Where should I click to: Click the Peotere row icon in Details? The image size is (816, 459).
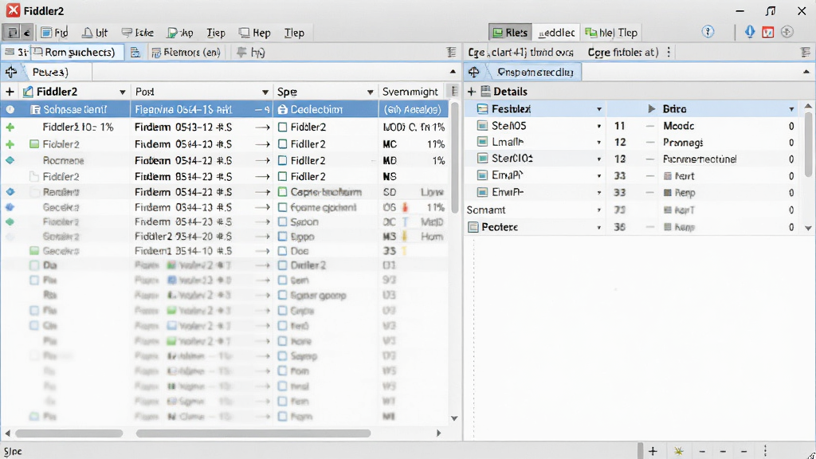point(473,227)
